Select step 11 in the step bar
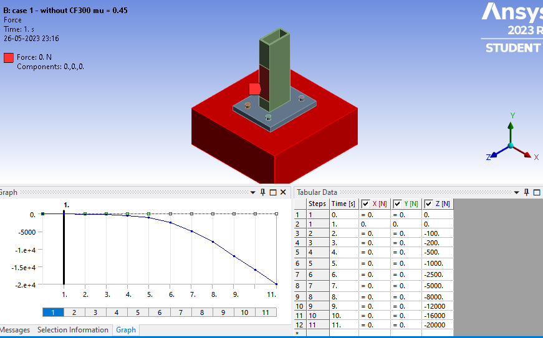Screen dimensions: 543x338 [266, 312]
